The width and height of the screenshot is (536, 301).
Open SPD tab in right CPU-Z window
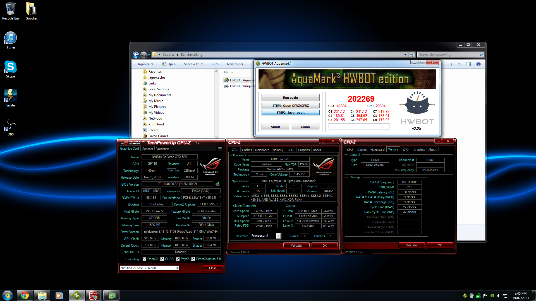coord(406,150)
